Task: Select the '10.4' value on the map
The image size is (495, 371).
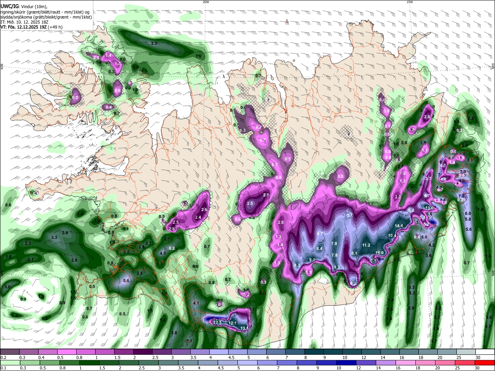Action: tap(393, 235)
